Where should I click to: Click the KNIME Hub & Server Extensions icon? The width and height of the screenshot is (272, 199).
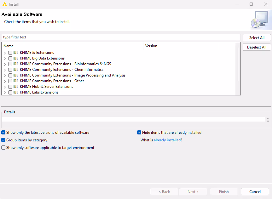16,87
